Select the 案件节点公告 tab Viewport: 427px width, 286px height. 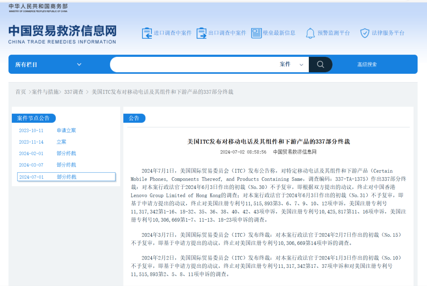(x=34, y=118)
